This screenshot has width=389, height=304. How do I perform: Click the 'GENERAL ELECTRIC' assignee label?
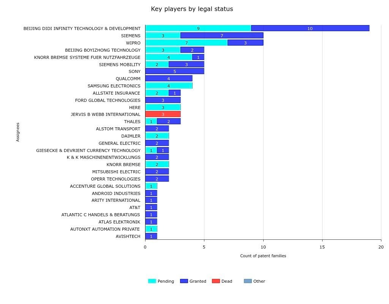click(x=120, y=143)
